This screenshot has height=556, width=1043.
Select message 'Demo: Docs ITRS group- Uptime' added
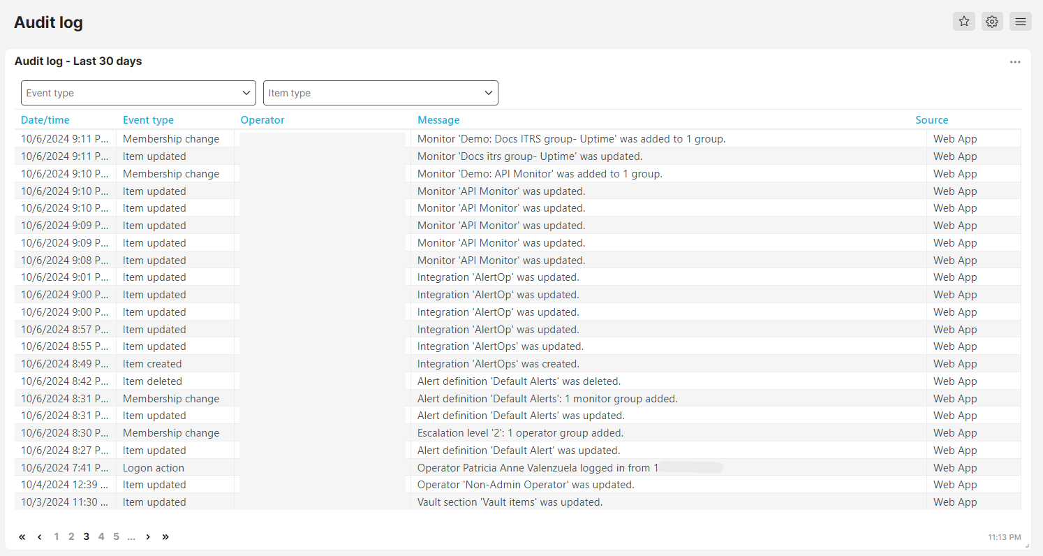pyautogui.click(x=571, y=139)
